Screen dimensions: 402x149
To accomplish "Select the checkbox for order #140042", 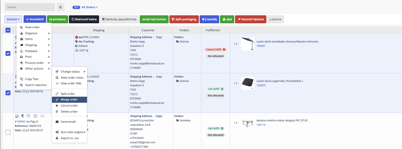I will tap(8, 132).
